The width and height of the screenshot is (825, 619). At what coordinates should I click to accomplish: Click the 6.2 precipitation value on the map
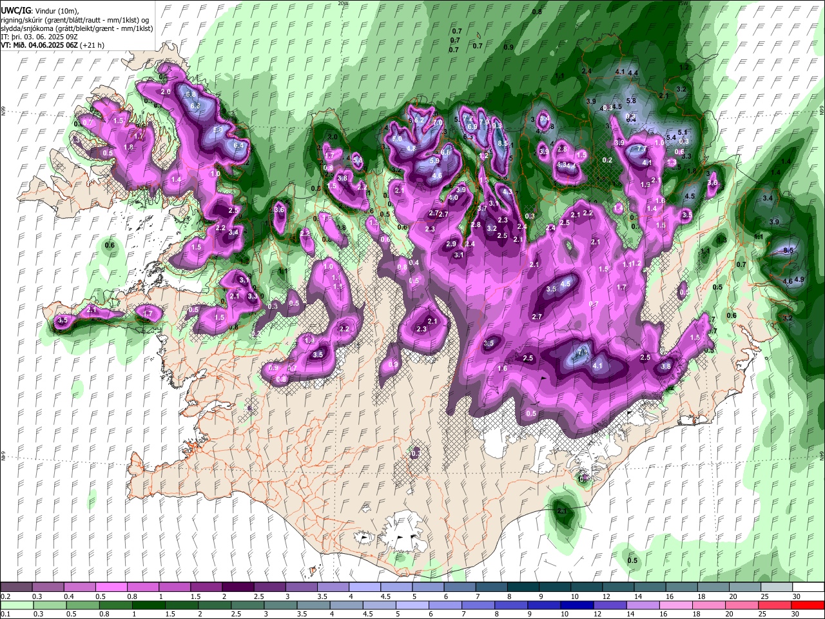point(419,120)
